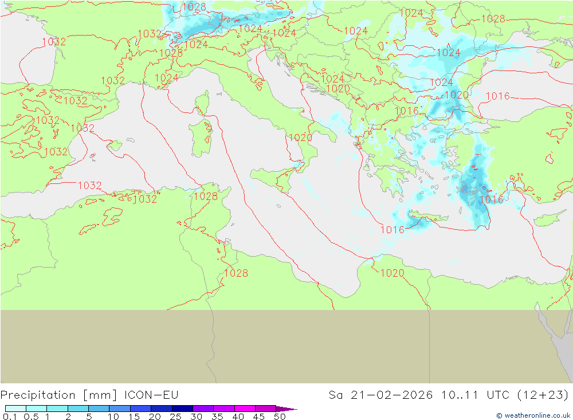Click the 1020 isobar label on Libyan coast

[x=393, y=273]
